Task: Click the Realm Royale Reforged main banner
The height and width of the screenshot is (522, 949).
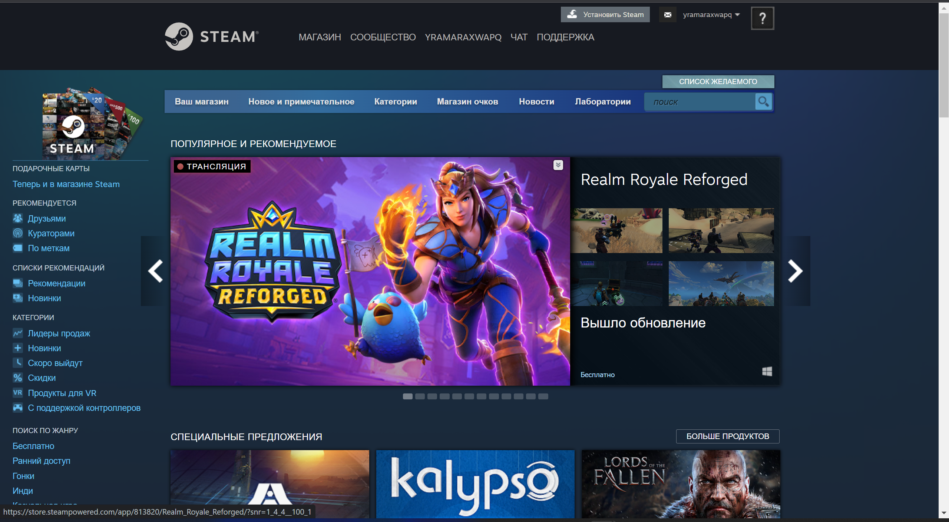Action: point(370,271)
